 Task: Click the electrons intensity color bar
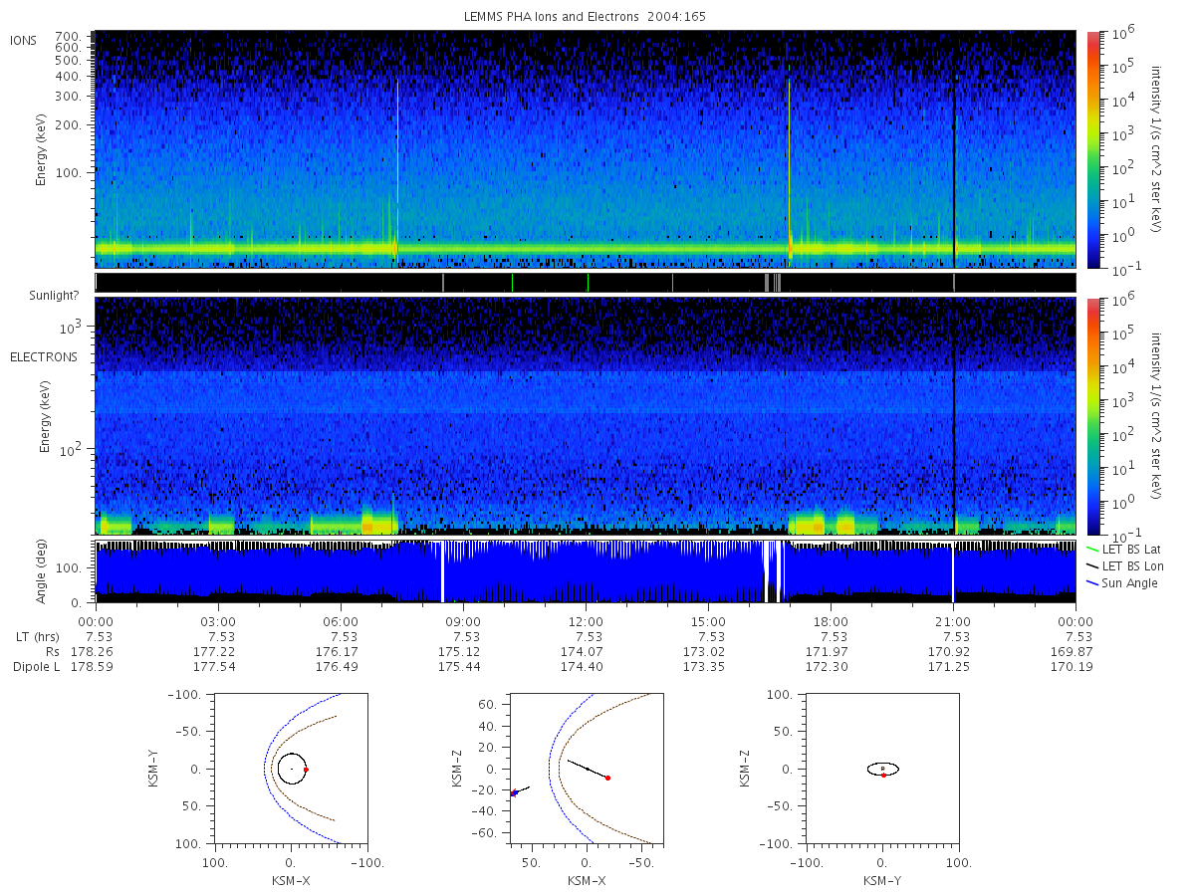click(x=1092, y=416)
